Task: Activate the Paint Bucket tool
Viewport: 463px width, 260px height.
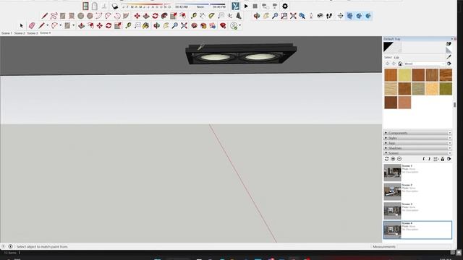Action: 145,26
